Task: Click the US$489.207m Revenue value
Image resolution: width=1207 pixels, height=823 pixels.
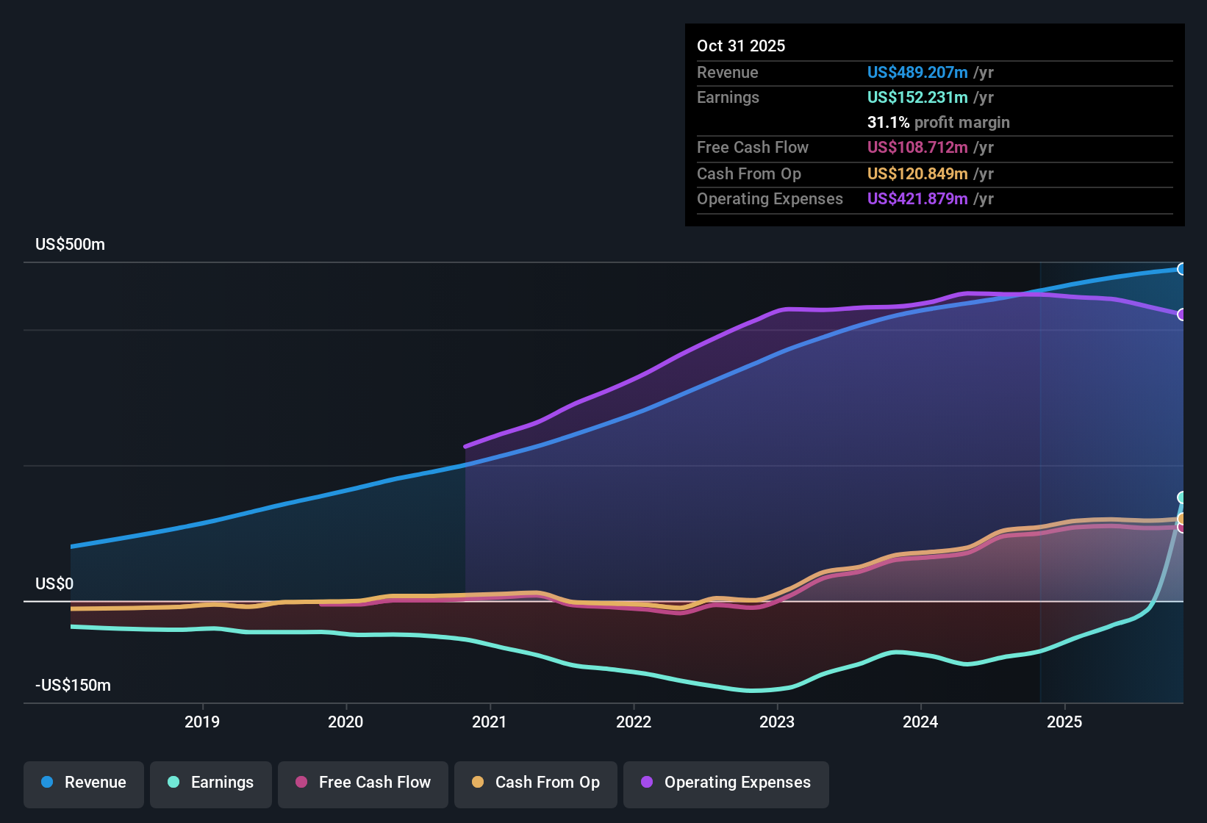Action: (x=917, y=72)
